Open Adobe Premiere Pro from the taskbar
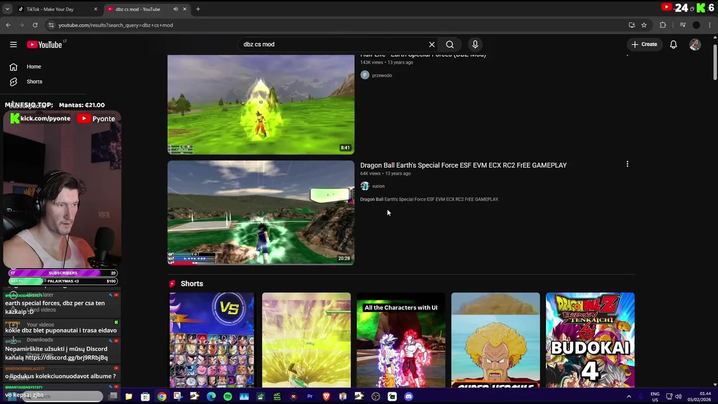 coord(310,396)
